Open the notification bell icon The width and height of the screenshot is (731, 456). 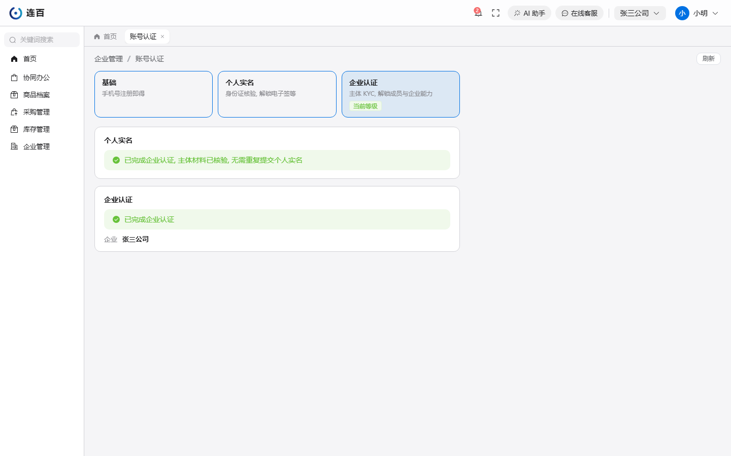(x=478, y=13)
